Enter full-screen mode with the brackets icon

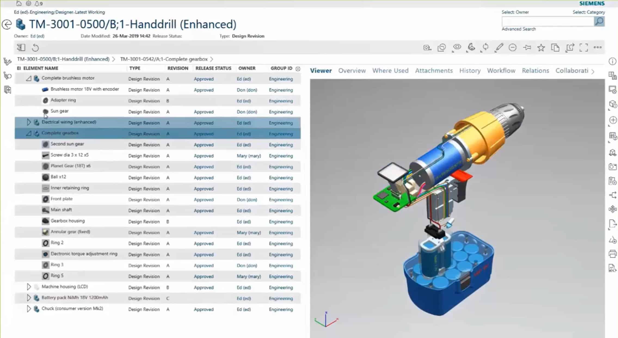click(x=583, y=47)
